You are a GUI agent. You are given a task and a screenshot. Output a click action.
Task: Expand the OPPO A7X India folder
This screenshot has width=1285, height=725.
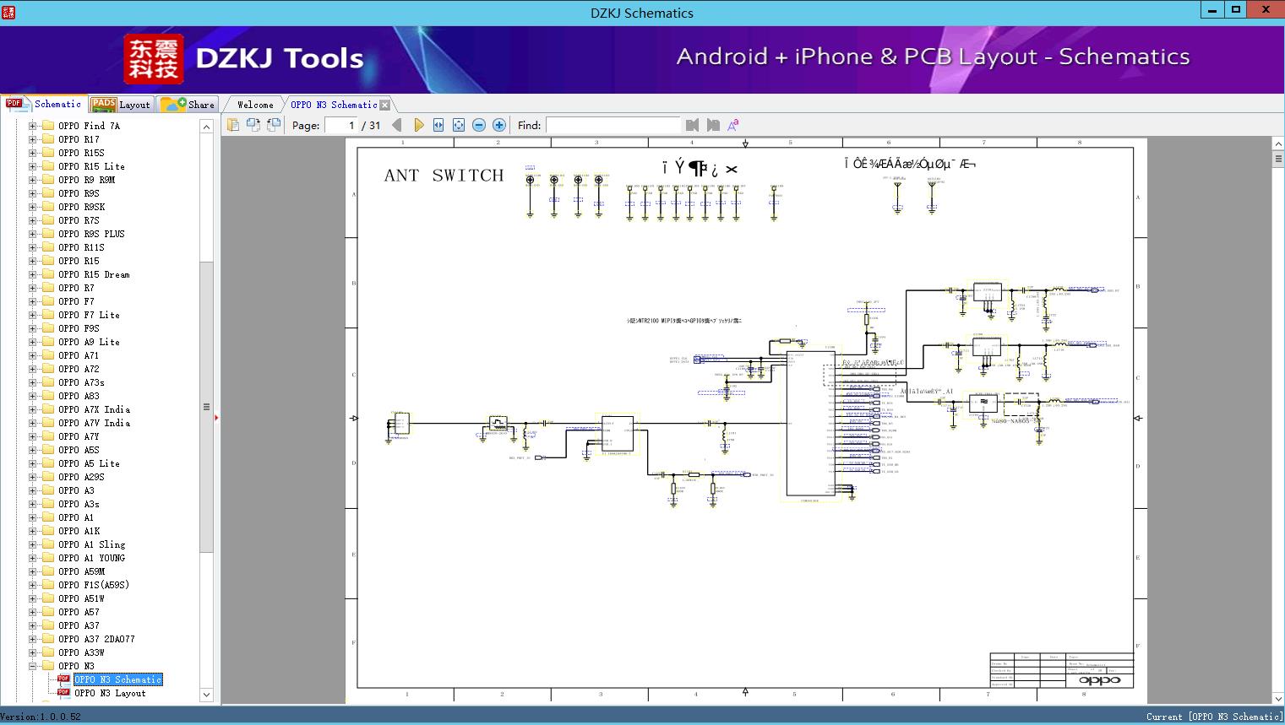pos(32,409)
